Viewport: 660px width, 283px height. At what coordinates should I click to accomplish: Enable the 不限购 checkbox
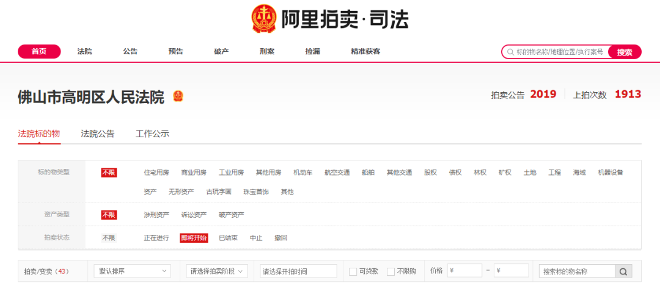(391, 271)
